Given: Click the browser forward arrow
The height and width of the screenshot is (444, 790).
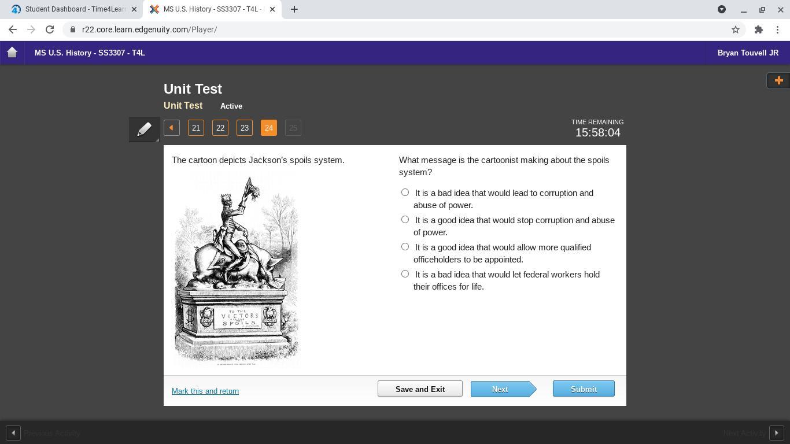Looking at the screenshot, I should [x=31, y=29].
